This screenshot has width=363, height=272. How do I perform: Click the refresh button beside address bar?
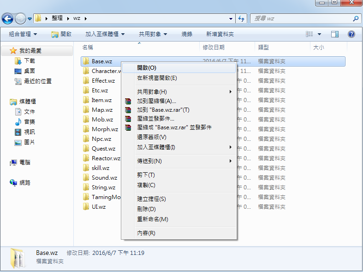241,18
